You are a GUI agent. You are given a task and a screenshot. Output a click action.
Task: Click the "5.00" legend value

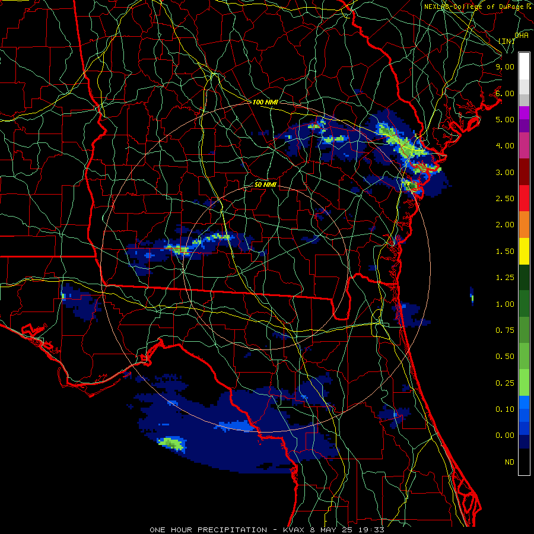(505, 119)
